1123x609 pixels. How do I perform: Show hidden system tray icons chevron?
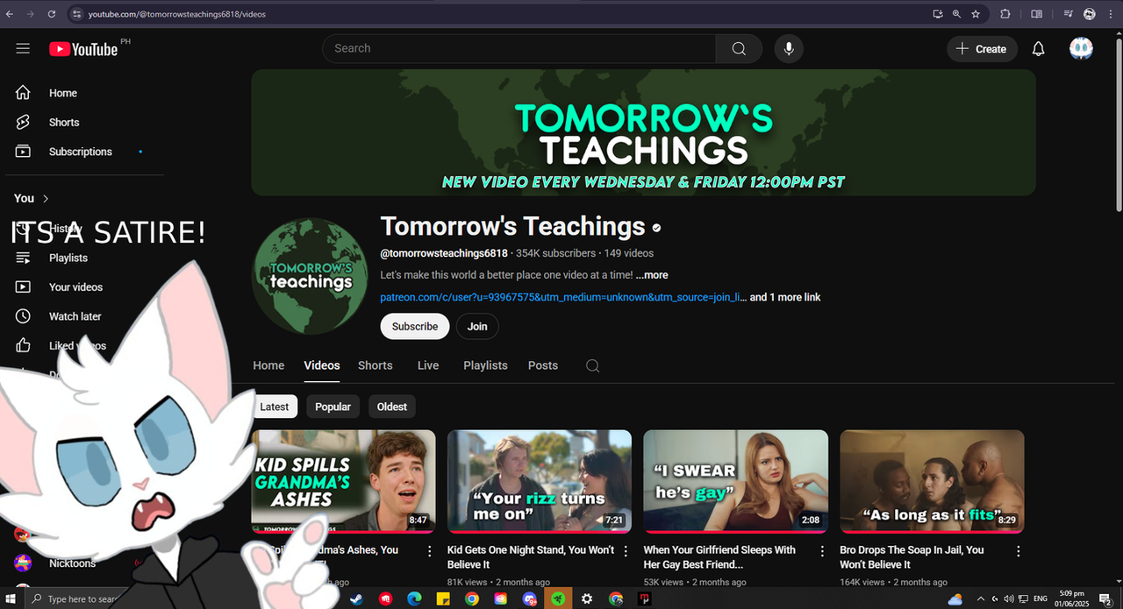point(981,599)
